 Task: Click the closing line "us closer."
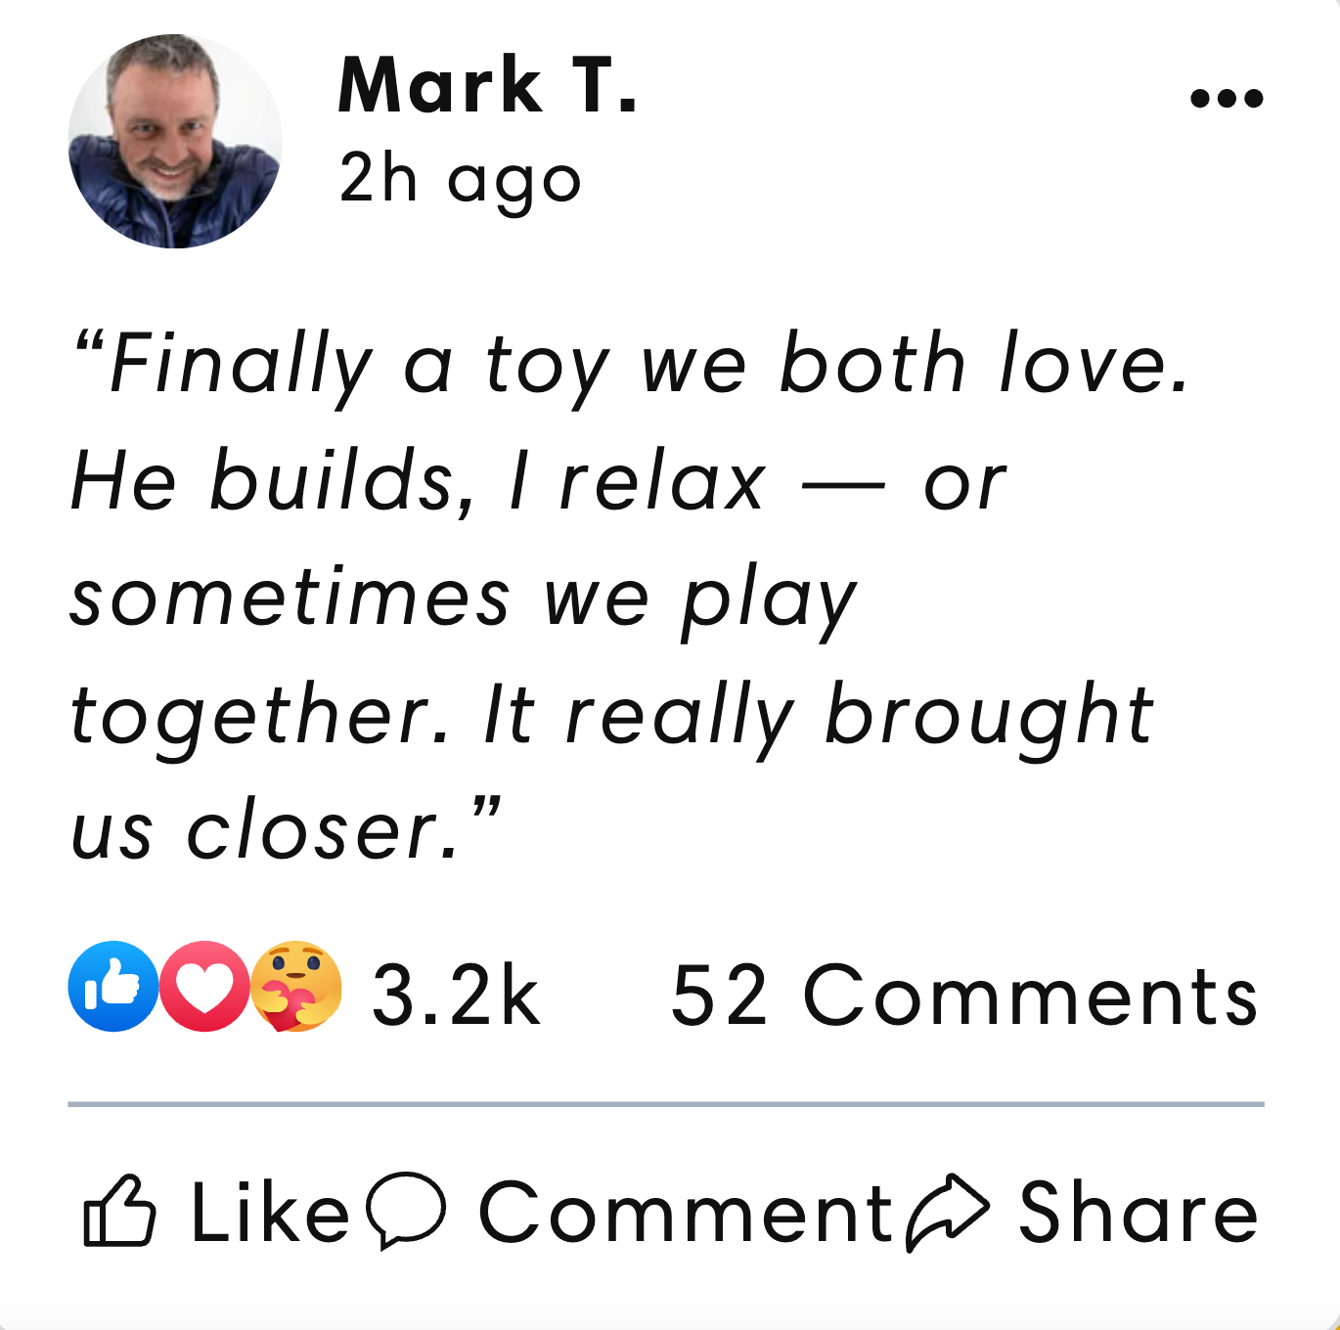click(x=286, y=831)
